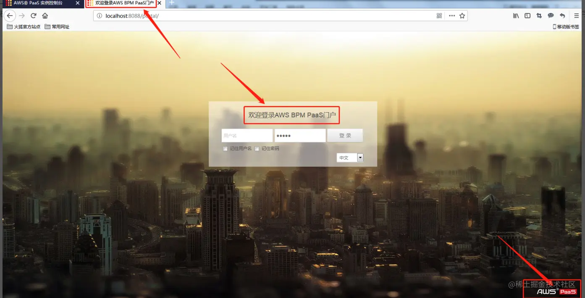This screenshot has width=585, height=298.
Task: Click the 登录 login button
Action: (x=345, y=135)
